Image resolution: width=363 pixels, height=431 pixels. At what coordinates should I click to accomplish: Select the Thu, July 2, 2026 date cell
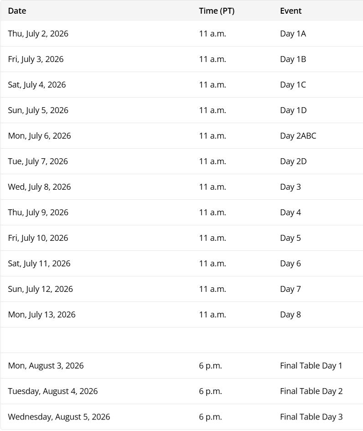click(38, 34)
